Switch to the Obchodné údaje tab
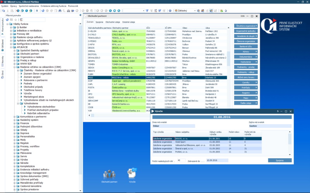This screenshot has width=310, height=193. point(113,22)
